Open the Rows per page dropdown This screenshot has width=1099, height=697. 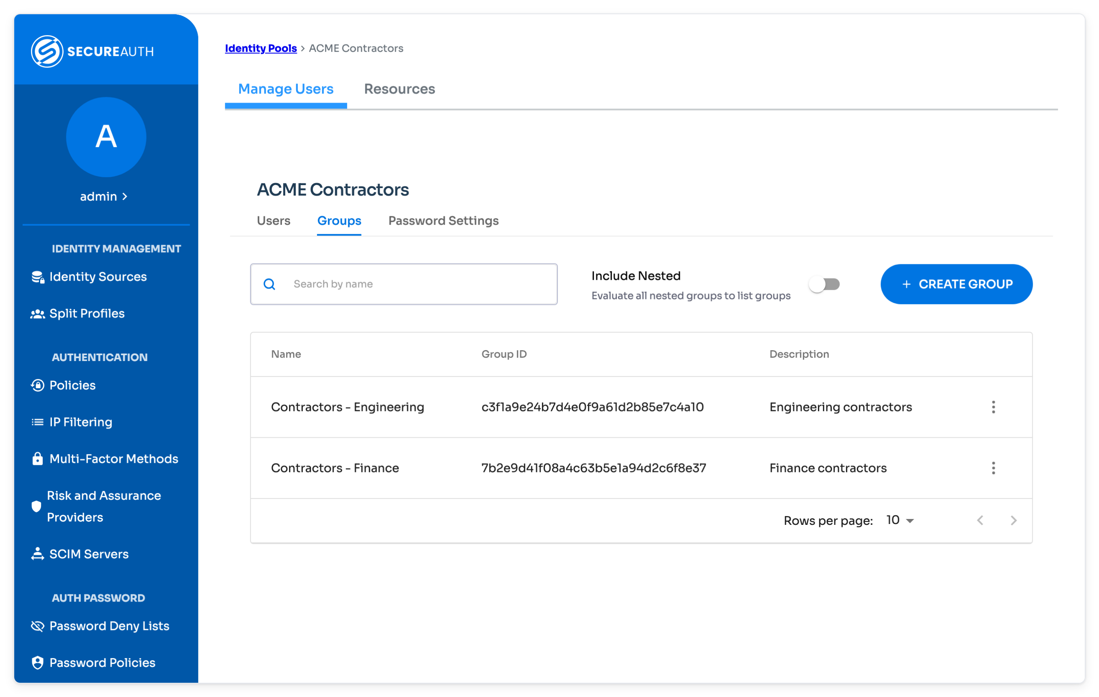[900, 520]
